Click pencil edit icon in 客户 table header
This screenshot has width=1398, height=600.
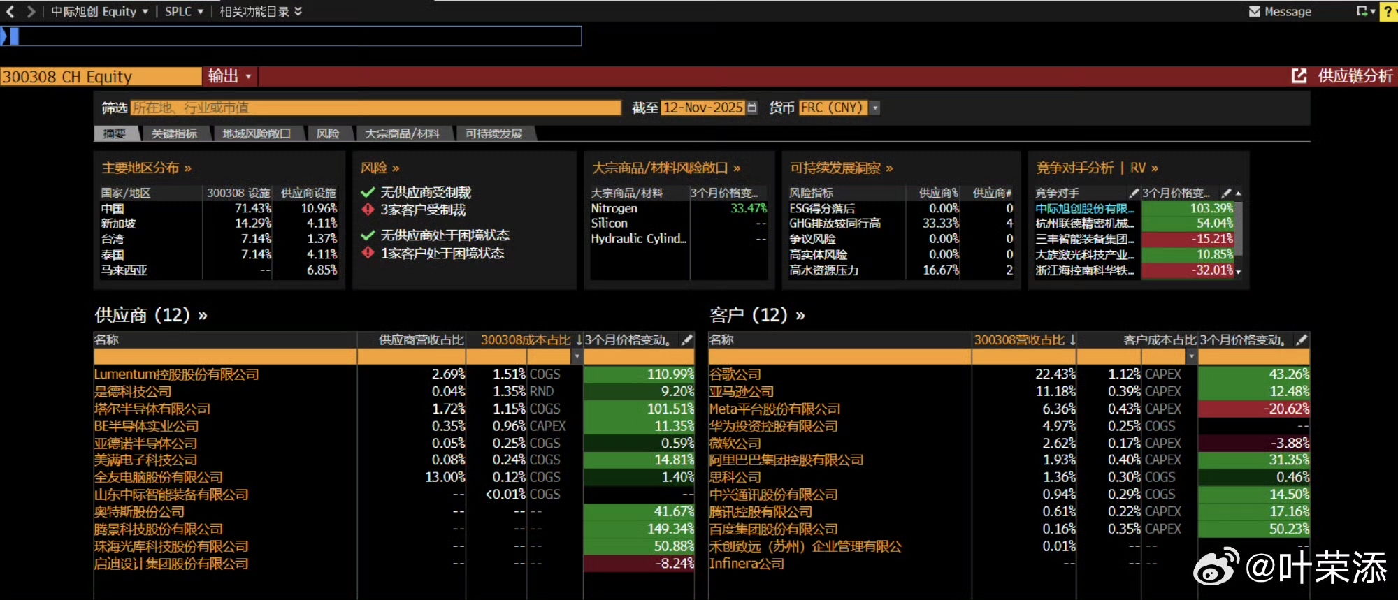(1301, 340)
